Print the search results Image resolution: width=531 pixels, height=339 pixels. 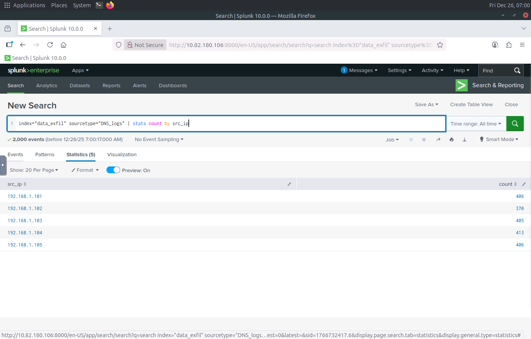(x=451, y=140)
